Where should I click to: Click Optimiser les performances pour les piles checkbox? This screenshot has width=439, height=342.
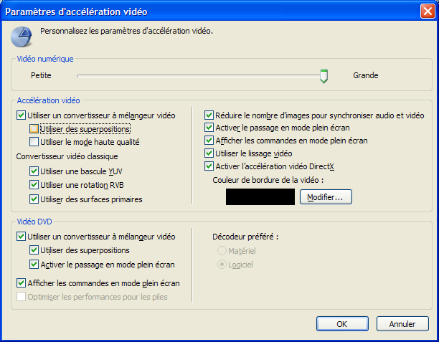tap(21, 297)
